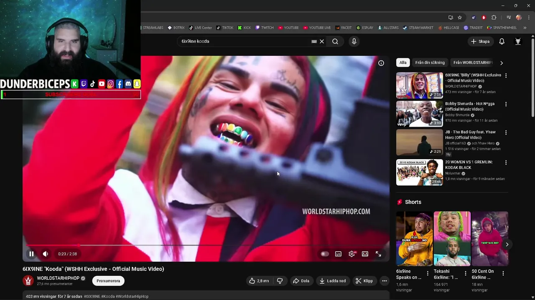Open the STEAM MARKET bookmark
This screenshot has width=535, height=300.
pyautogui.click(x=418, y=28)
